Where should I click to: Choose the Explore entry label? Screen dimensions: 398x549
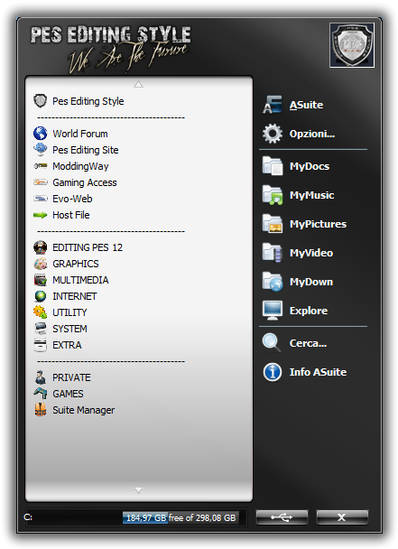tap(309, 311)
